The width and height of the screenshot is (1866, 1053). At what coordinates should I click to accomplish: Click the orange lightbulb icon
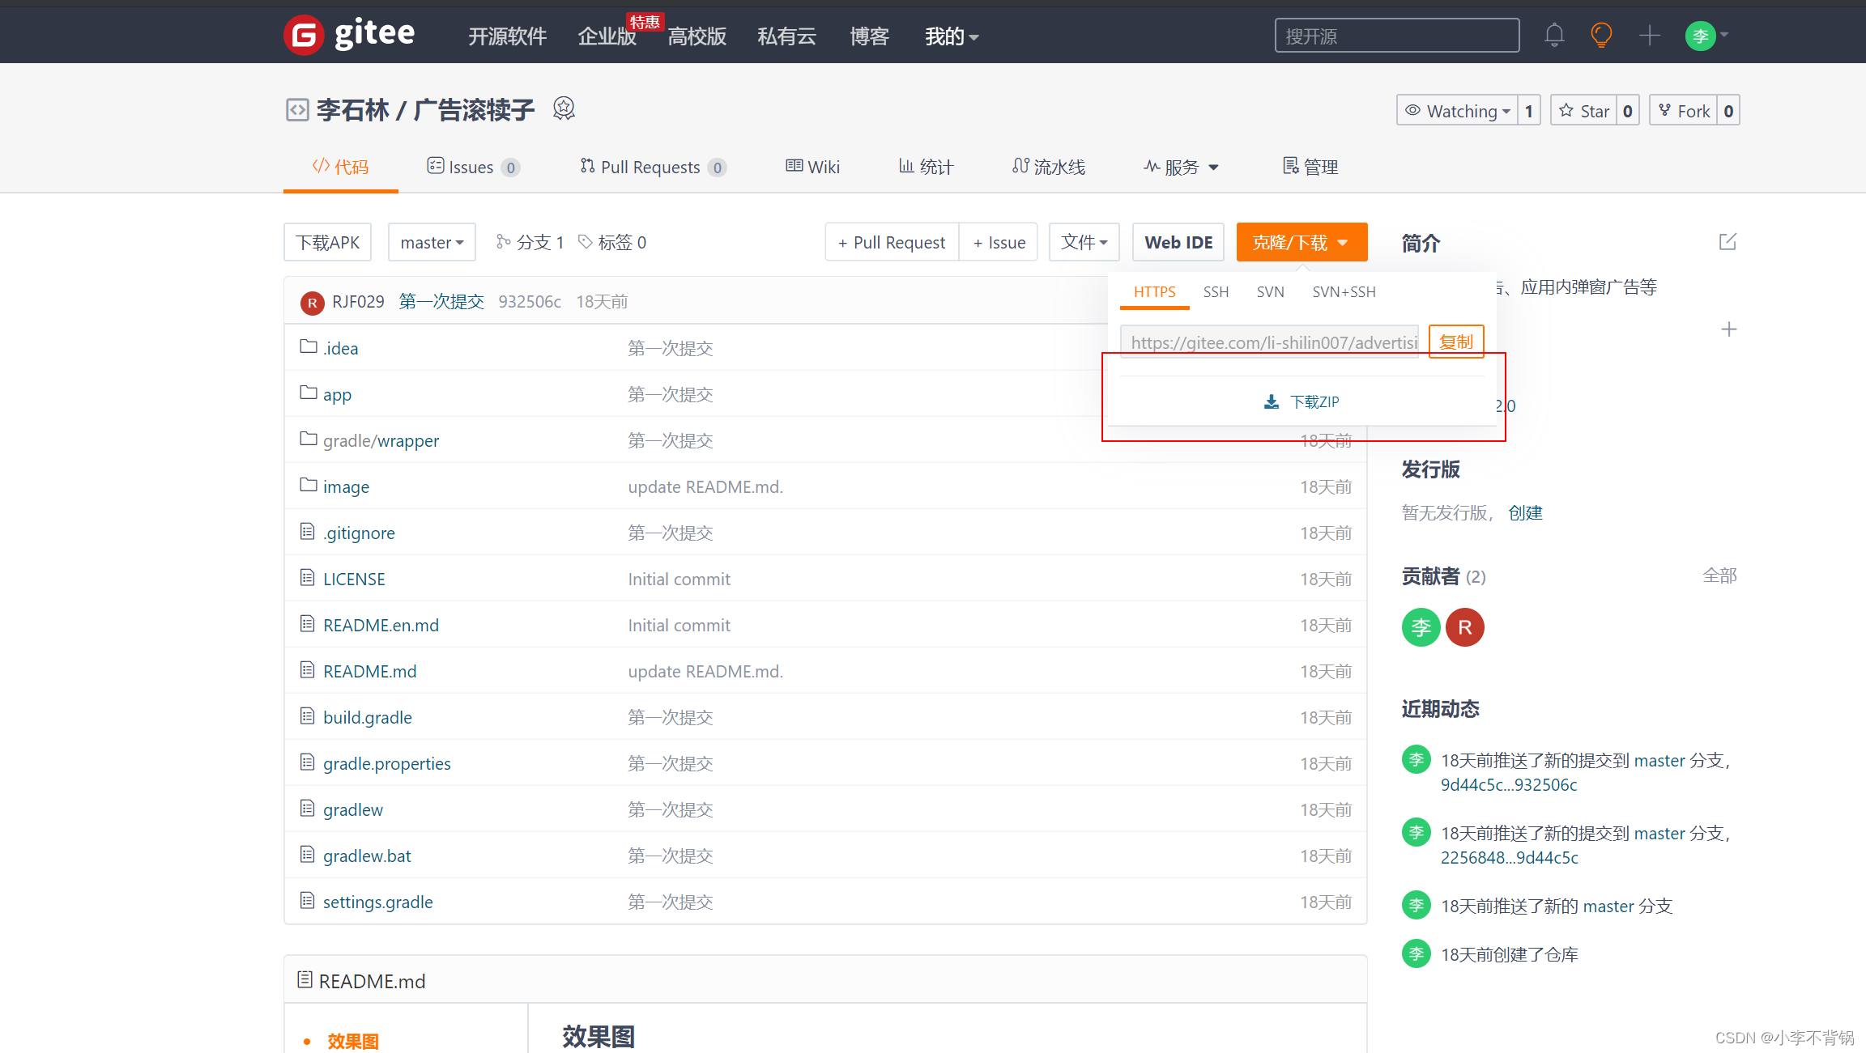pos(1601,36)
